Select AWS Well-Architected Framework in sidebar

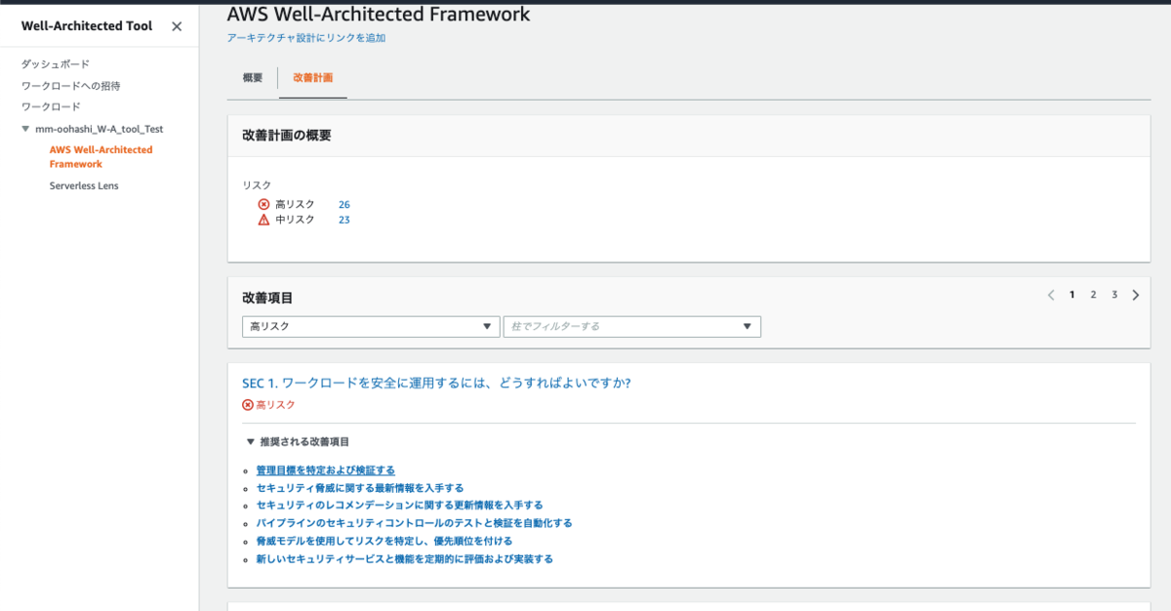101,157
